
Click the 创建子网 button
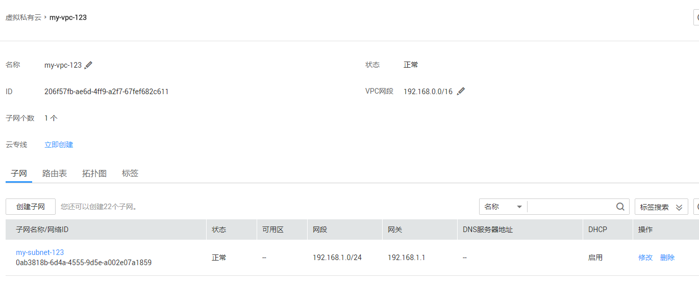tap(31, 207)
